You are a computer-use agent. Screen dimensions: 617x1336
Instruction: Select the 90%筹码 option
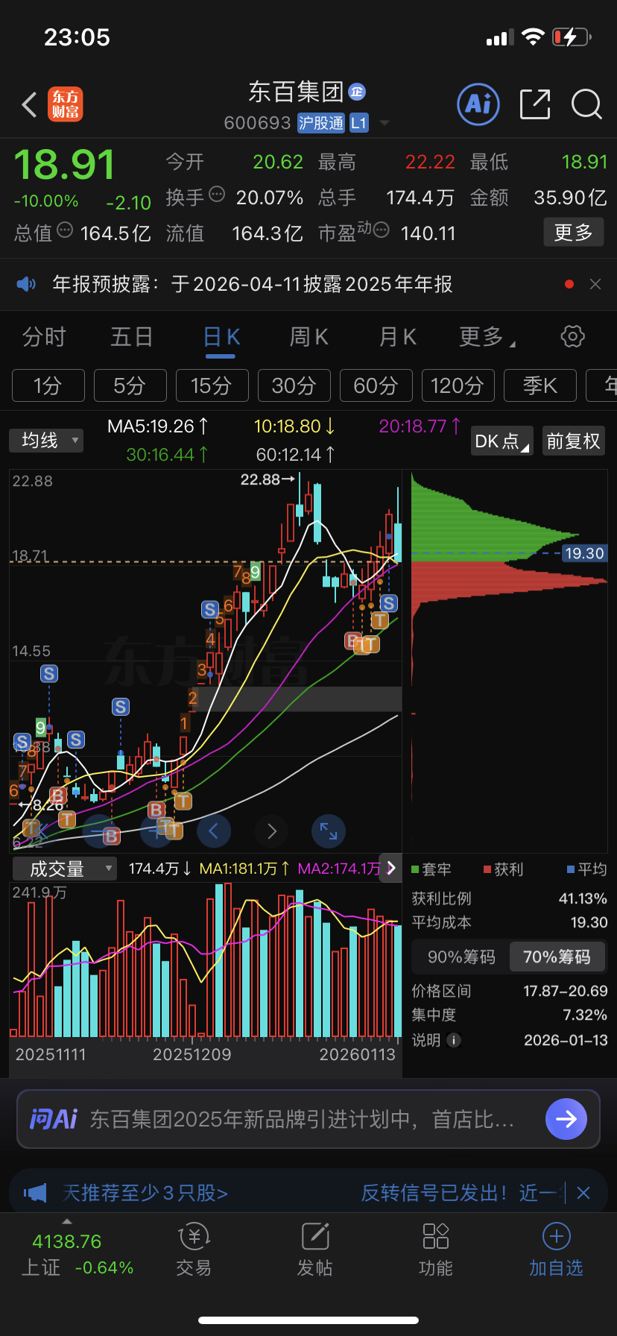click(x=461, y=957)
